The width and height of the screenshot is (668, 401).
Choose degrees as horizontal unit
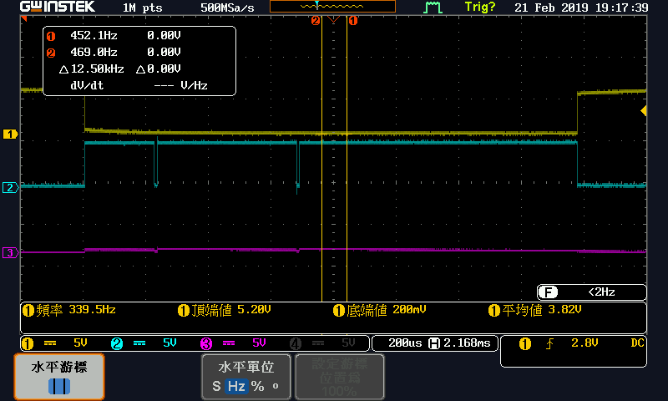click(276, 385)
